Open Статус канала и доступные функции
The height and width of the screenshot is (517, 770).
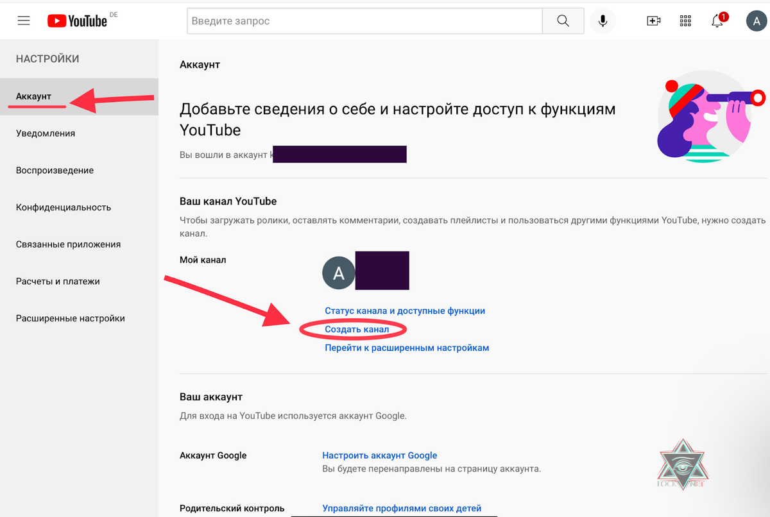coord(405,310)
